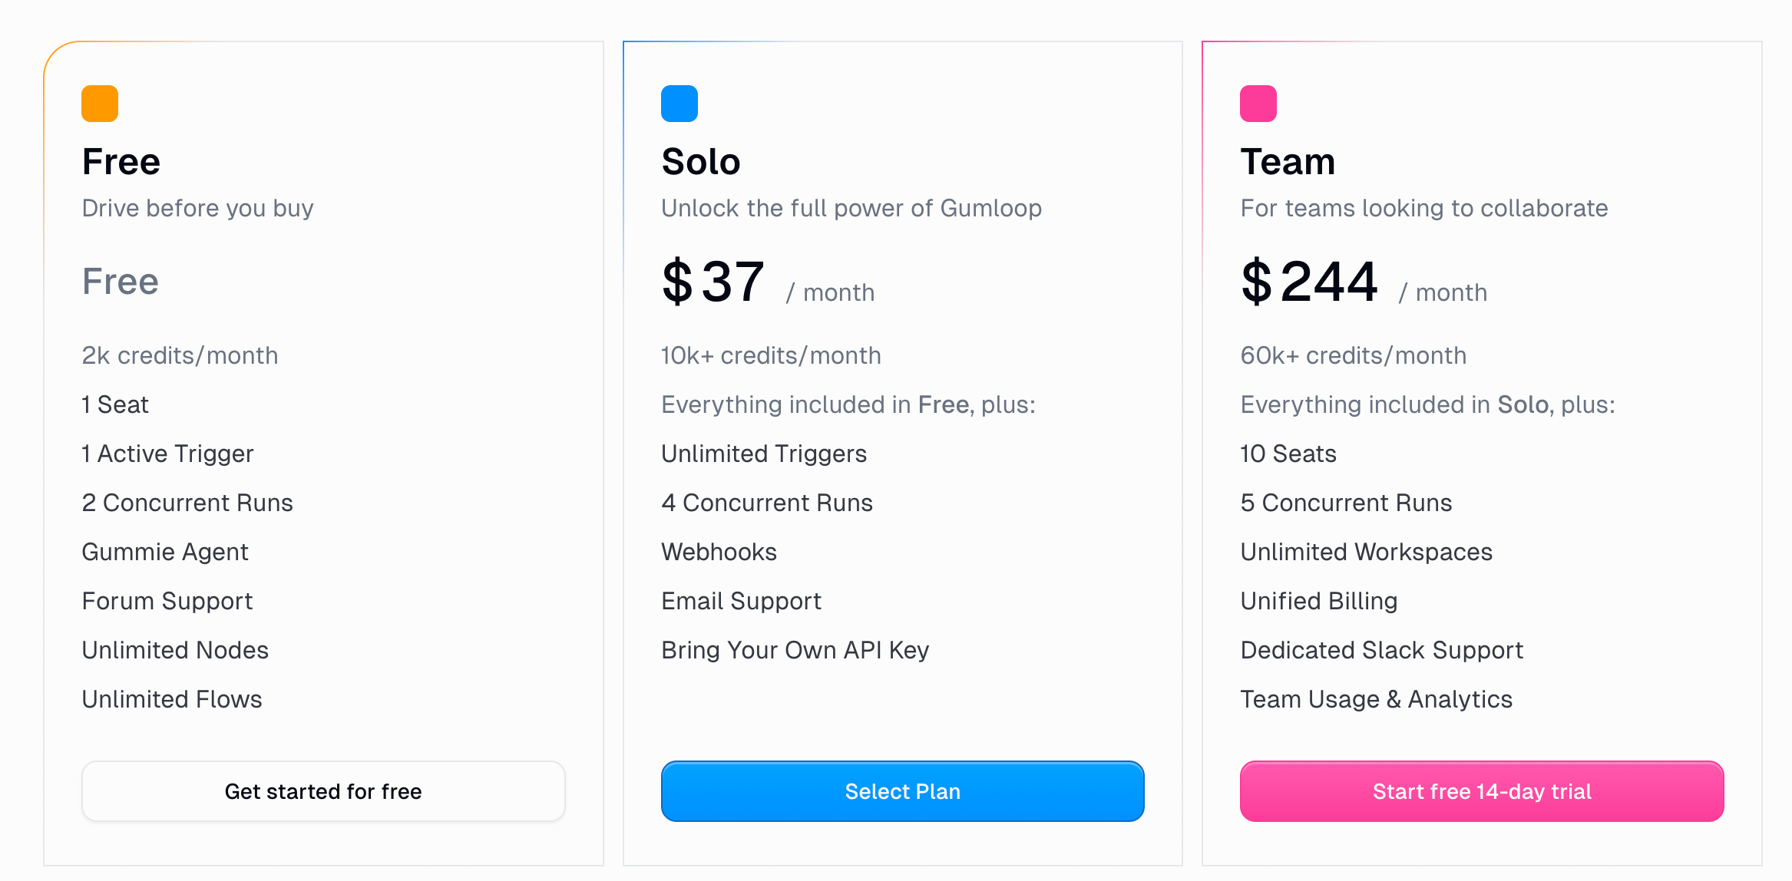Click the Team Usage & Analytics item
This screenshot has width=1792, height=881.
click(1376, 699)
